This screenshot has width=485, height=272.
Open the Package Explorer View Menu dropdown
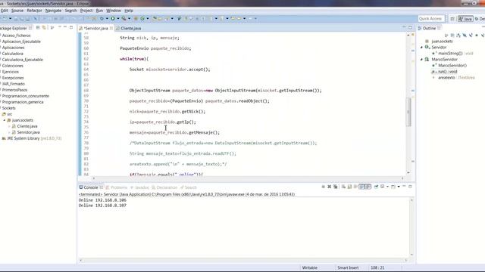point(59,27)
